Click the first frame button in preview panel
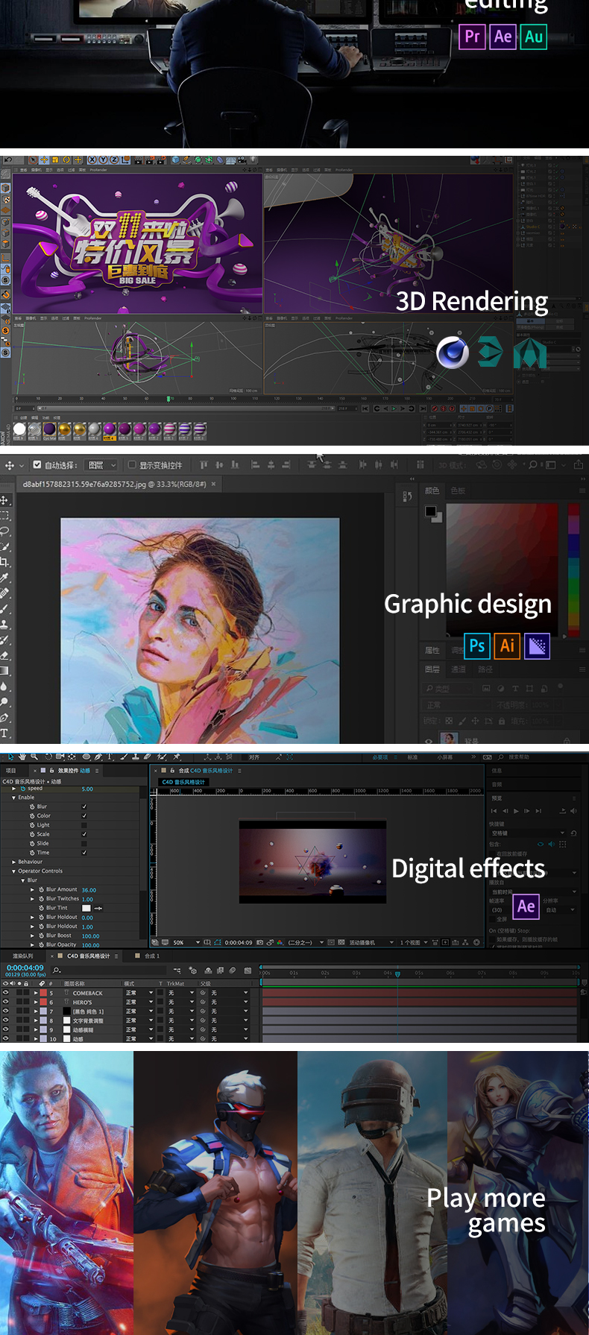 494,811
